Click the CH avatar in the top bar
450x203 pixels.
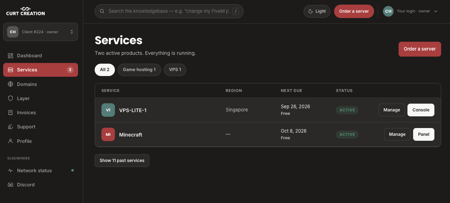coord(388,11)
